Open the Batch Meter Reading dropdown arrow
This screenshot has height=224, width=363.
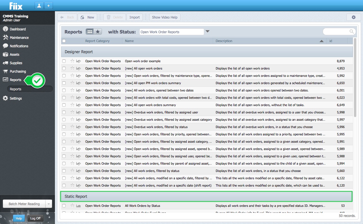pos(49,204)
